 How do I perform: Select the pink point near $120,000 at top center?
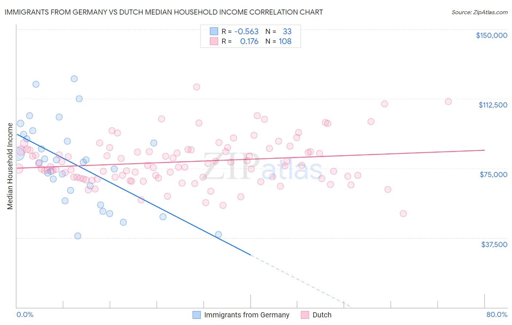(197, 87)
